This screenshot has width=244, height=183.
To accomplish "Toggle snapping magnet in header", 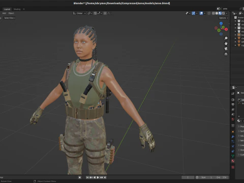I will tap(95, 13).
